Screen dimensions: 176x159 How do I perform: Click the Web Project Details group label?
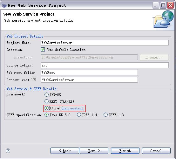25,36
